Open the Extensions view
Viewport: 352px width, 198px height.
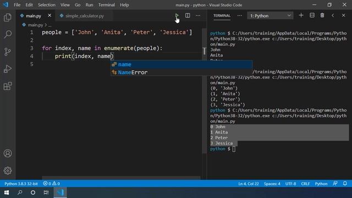click(8, 86)
